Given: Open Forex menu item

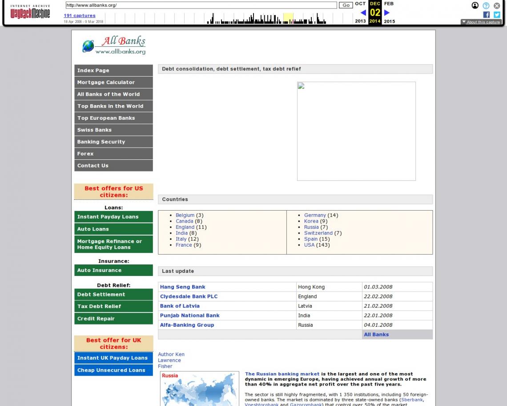Looking at the screenshot, I should (113, 154).
